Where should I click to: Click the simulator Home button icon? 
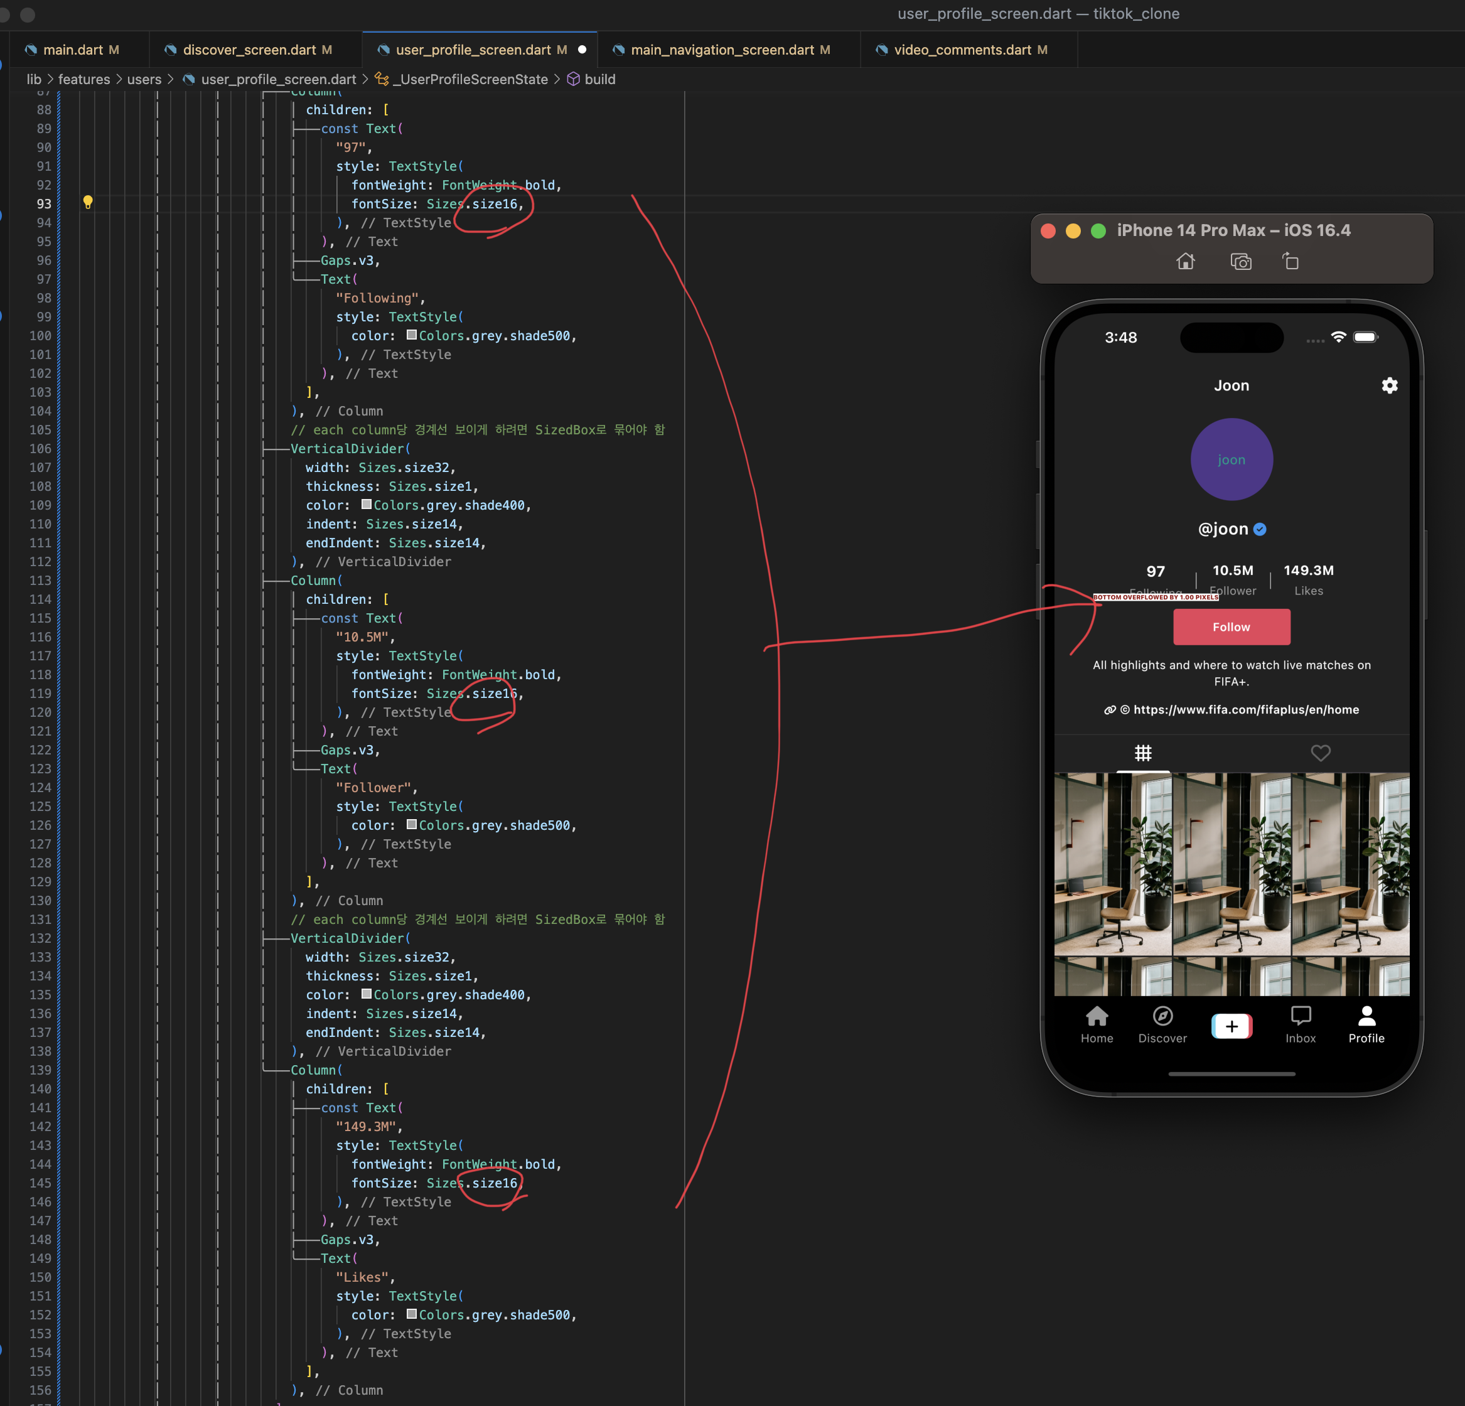(1186, 262)
